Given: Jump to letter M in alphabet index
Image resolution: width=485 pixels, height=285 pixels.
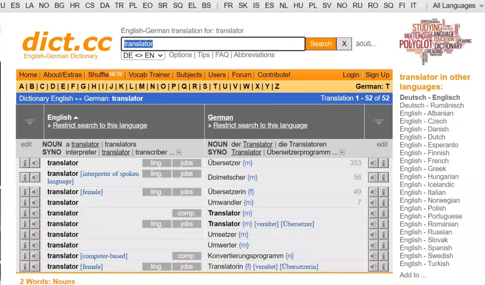Looking at the screenshot, I should 142,86.
